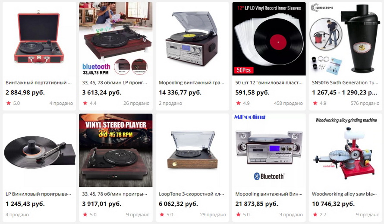Image resolution: width=384 pixels, height=224 pixels.
Task: Click the woodworking alloy grinding machine image
Action: coord(345,150)
